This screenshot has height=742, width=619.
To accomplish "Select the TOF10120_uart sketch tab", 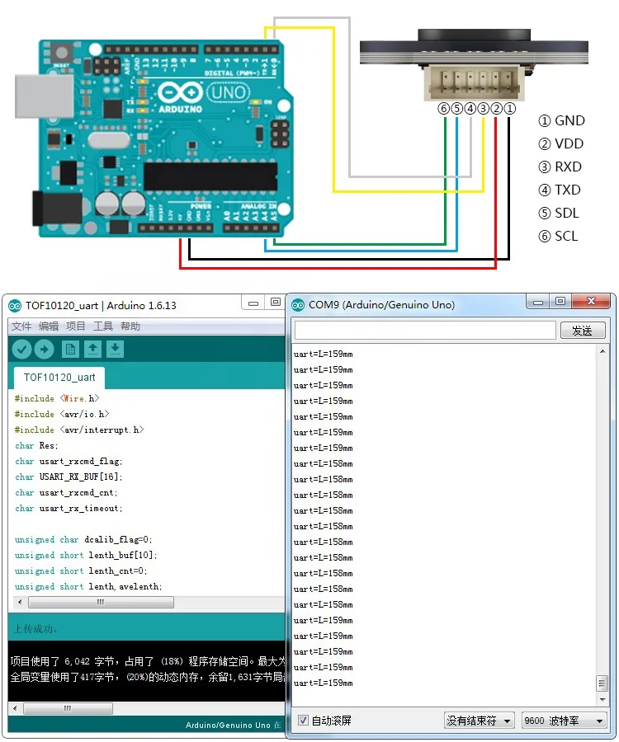I will coord(59,378).
